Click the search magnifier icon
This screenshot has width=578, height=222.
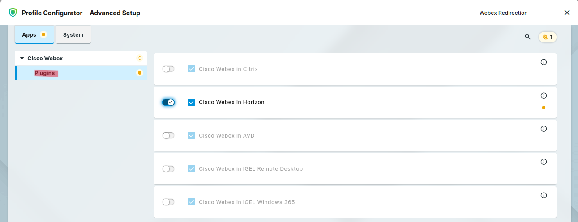(527, 37)
